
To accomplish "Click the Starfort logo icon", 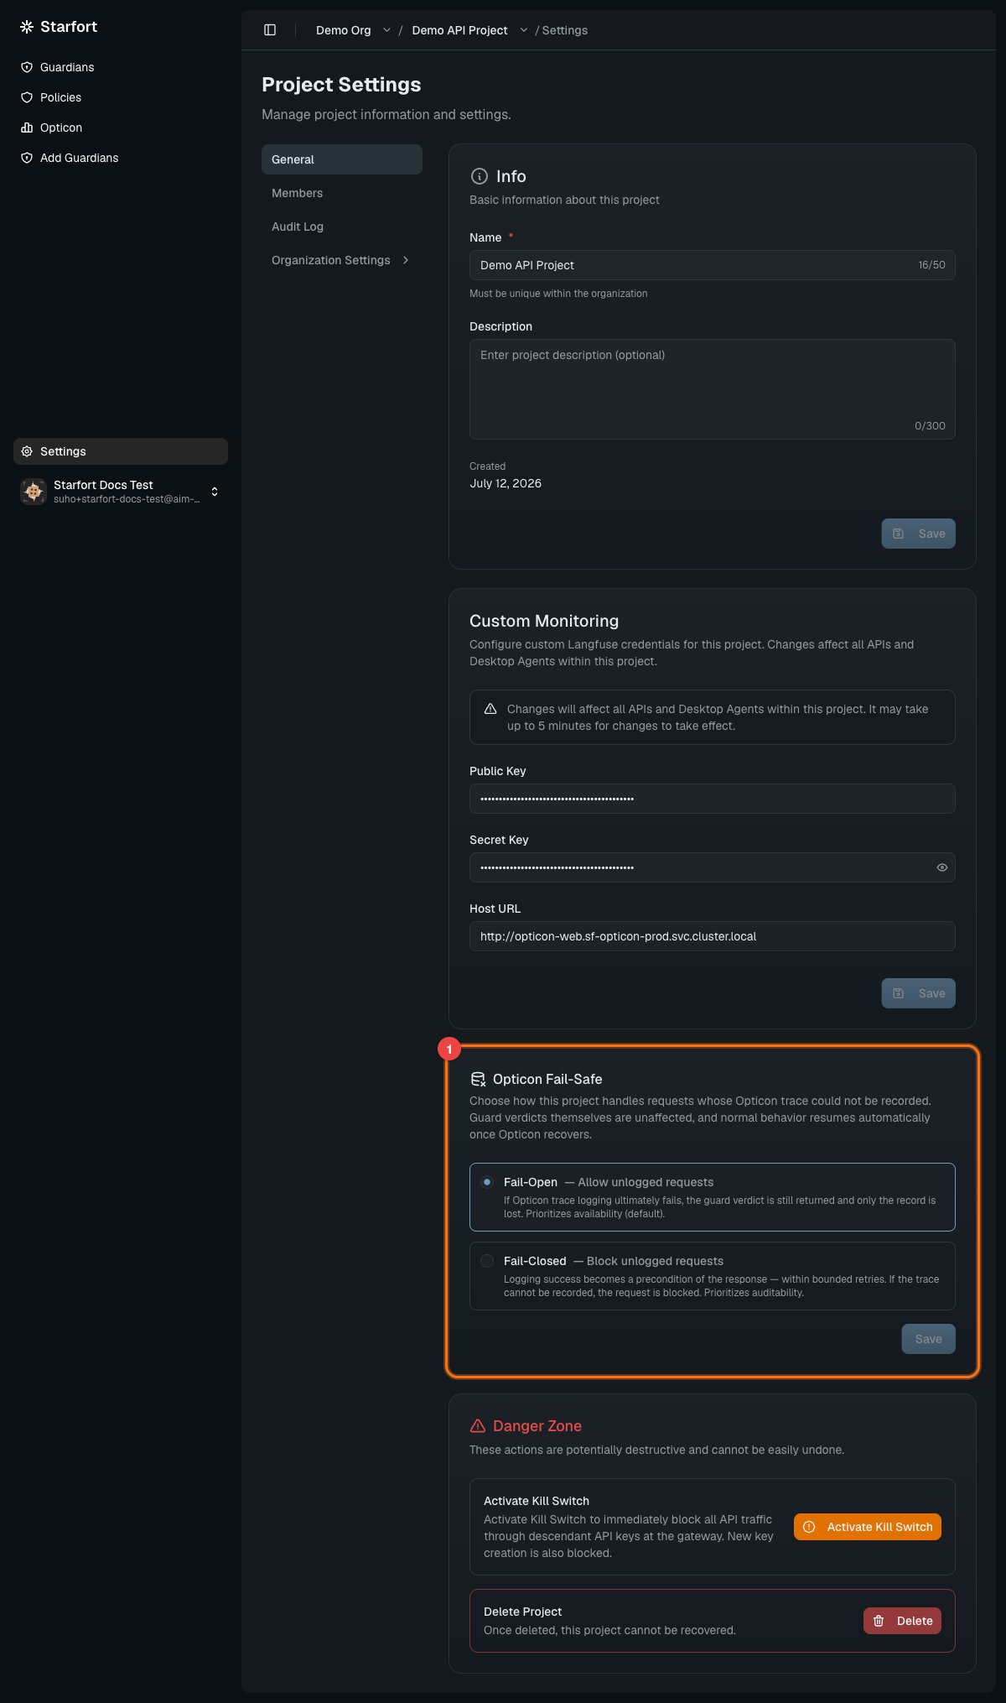I will point(27,27).
